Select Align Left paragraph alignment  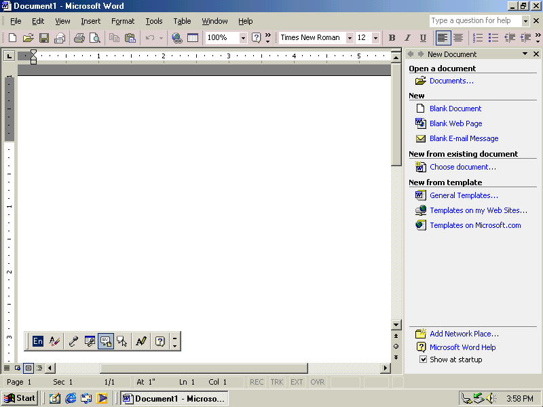(443, 38)
